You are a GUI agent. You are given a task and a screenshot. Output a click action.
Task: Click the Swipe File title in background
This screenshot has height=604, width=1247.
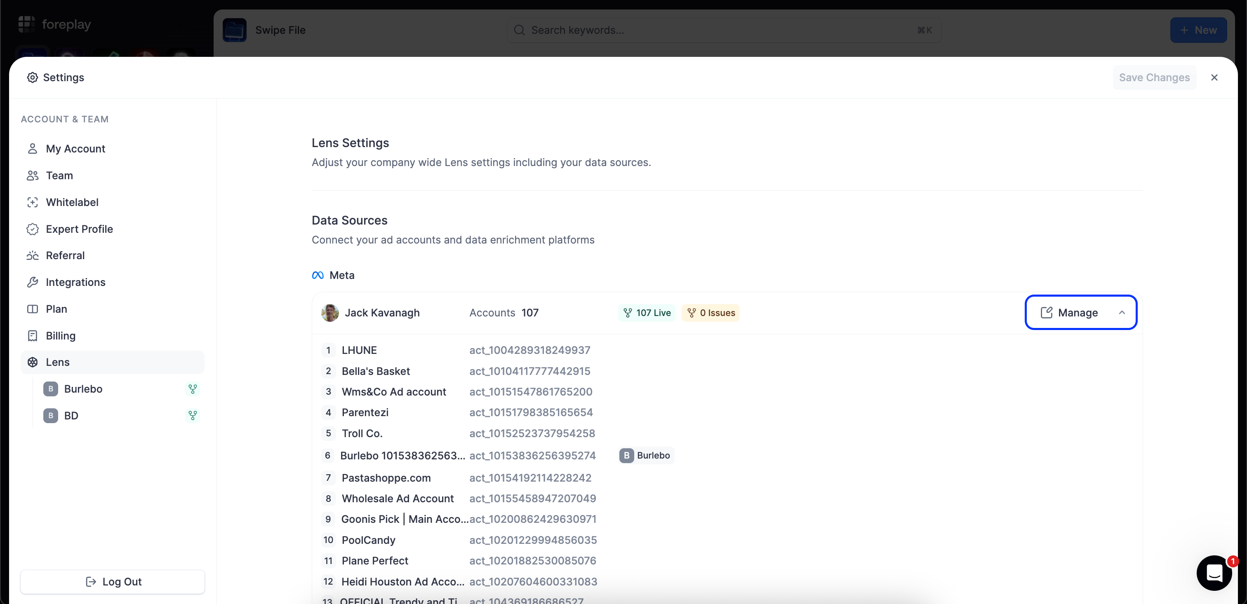click(x=280, y=30)
